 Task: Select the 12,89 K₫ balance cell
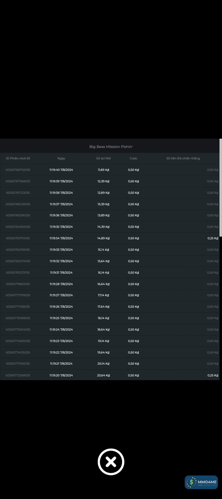pos(103,193)
